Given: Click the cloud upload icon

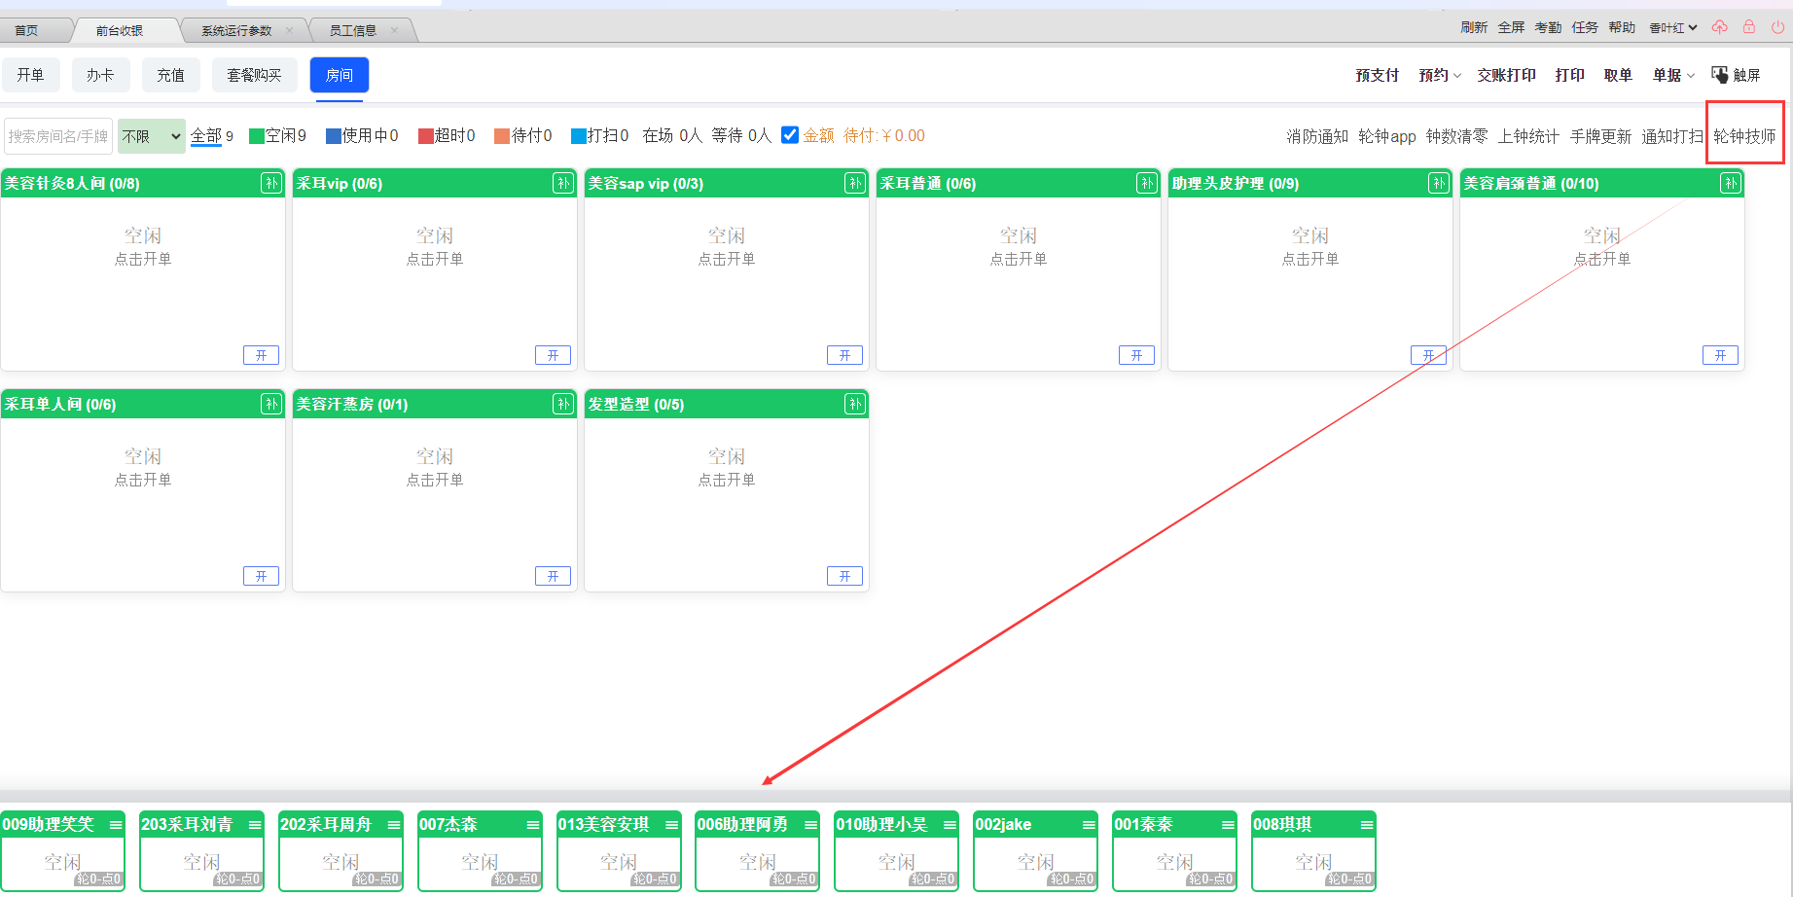Looking at the screenshot, I should tap(1720, 27).
